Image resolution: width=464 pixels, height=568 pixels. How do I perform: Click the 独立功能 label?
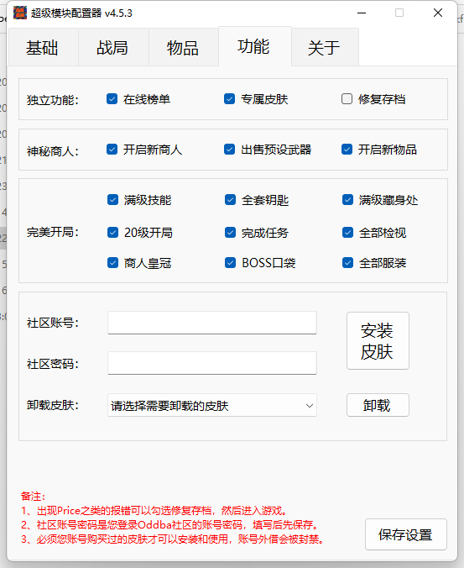53,100
